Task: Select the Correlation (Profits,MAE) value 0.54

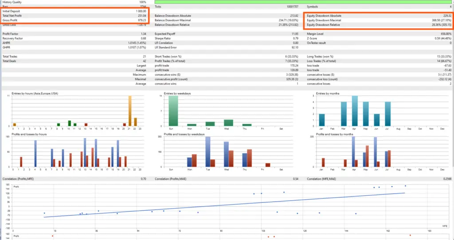Action: 296,179
